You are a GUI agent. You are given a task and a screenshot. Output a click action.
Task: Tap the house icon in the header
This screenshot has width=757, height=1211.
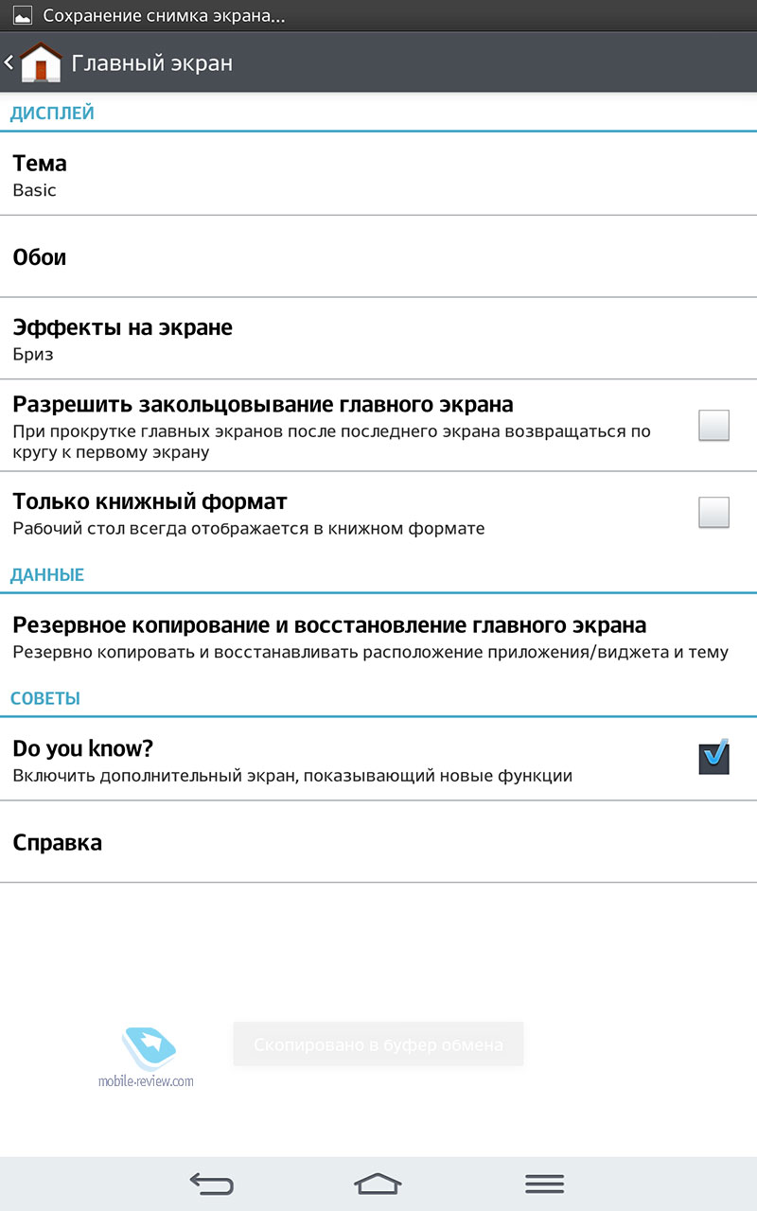[x=40, y=62]
